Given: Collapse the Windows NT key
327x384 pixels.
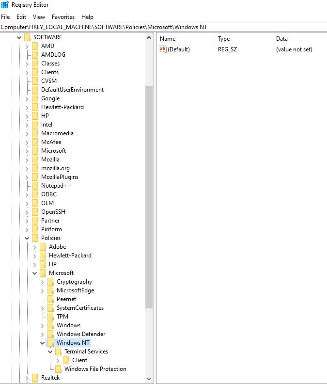Looking at the screenshot, I should pos(43,343).
